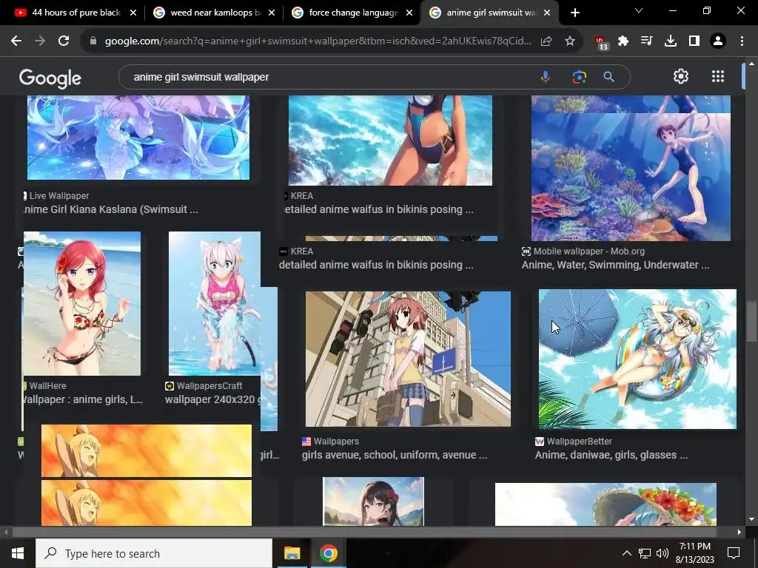The width and height of the screenshot is (758, 568).
Task: Go forward one page
Action: coord(40,41)
